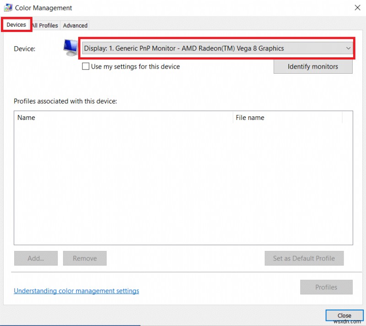Click the Remove button
Image resolution: width=366 pixels, height=326 pixels.
(x=85, y=258)
